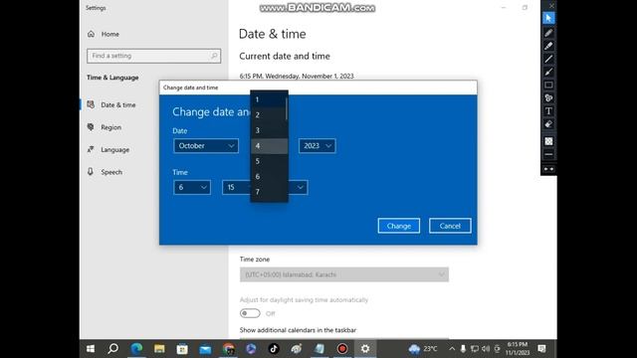Close the Bandicam drawing toolbar
This screenshot has width=637, height=358.
pyautogui.click(x=551, y=5)
